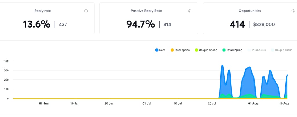Click the 94.7% positive reply value
Image resolution: width=297 pixels, height=117 pixels.
click(x=141, y=25)
